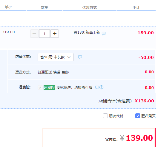The width and height of the screenshot is (158, 147).
Task: Open the 省50元:中长款 store discount dropdown
Action: click(56, 57)
